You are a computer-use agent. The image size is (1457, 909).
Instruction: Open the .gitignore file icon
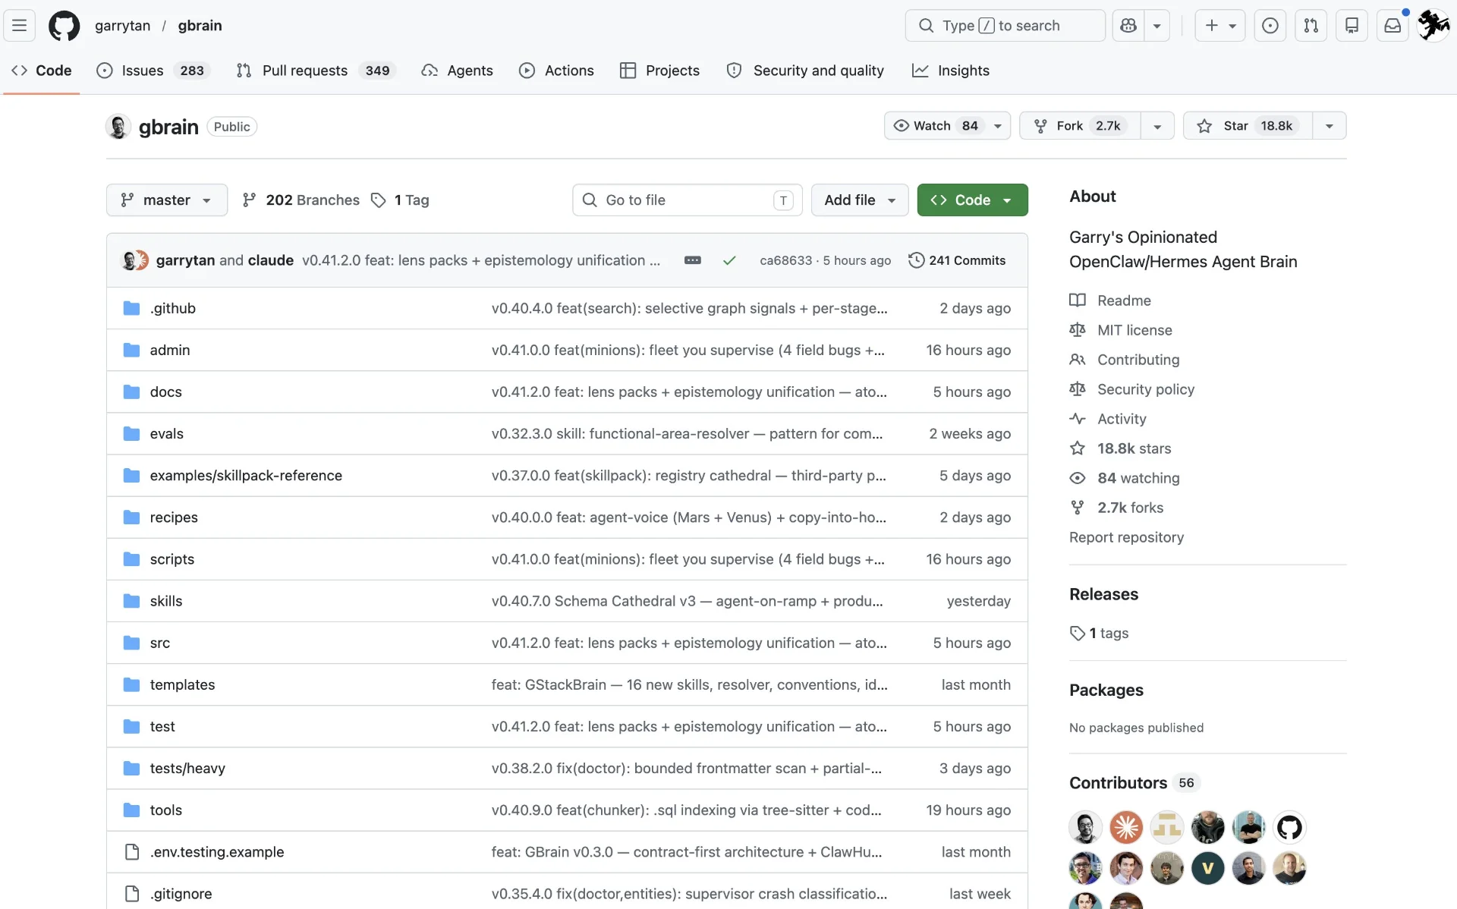(x=131, y=893)
